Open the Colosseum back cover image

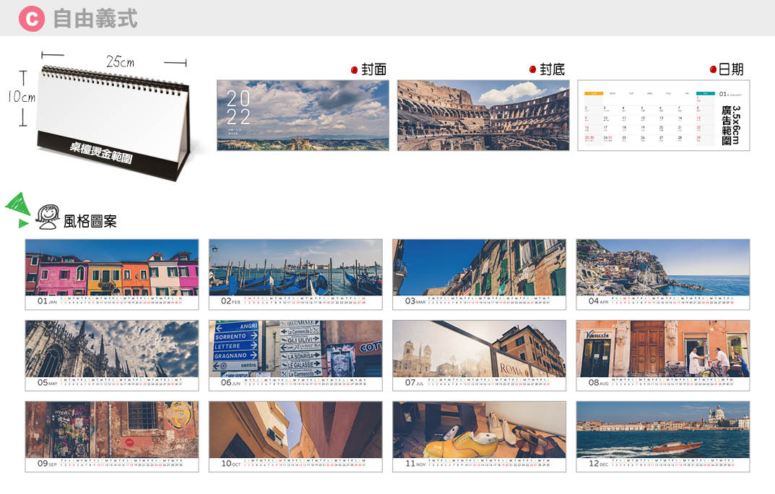482,115
